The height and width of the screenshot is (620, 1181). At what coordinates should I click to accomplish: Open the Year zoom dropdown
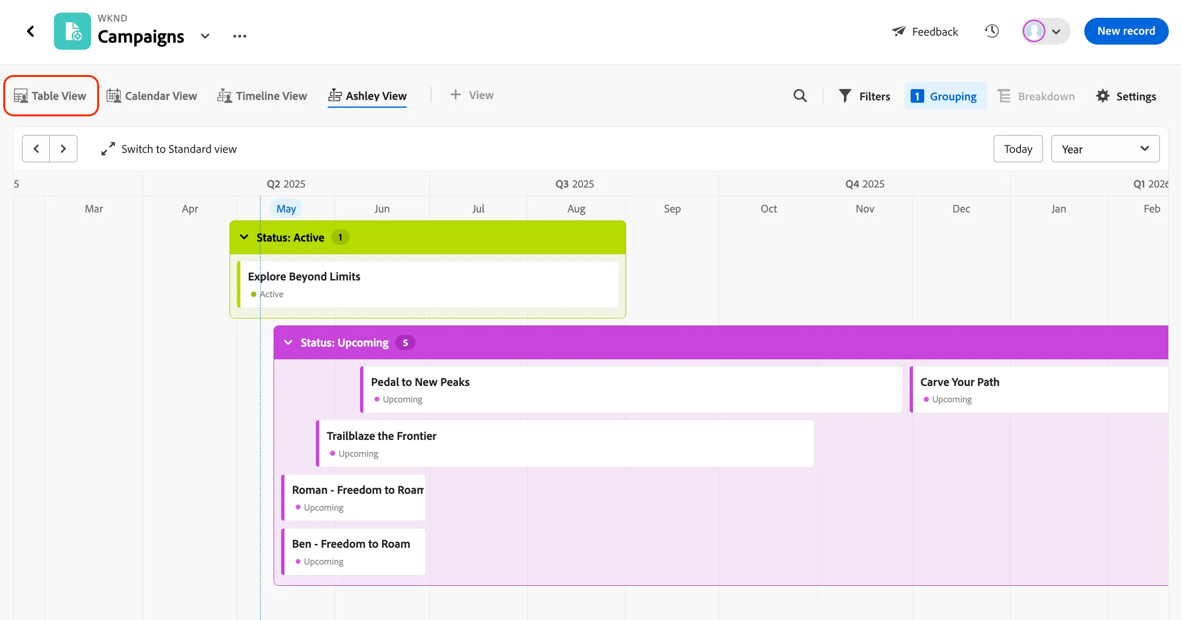point(1105,149)
